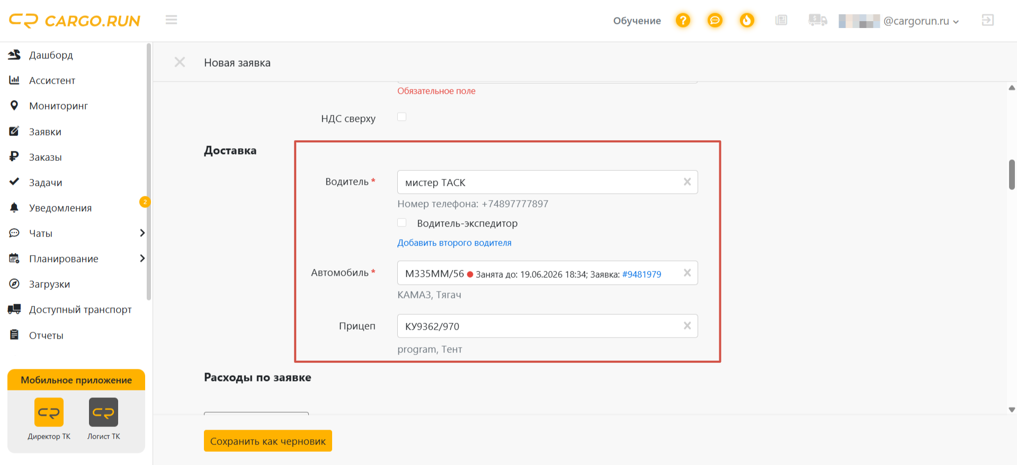Clear the Прицеп field value

pyautogui.click(x=687, y=326)
